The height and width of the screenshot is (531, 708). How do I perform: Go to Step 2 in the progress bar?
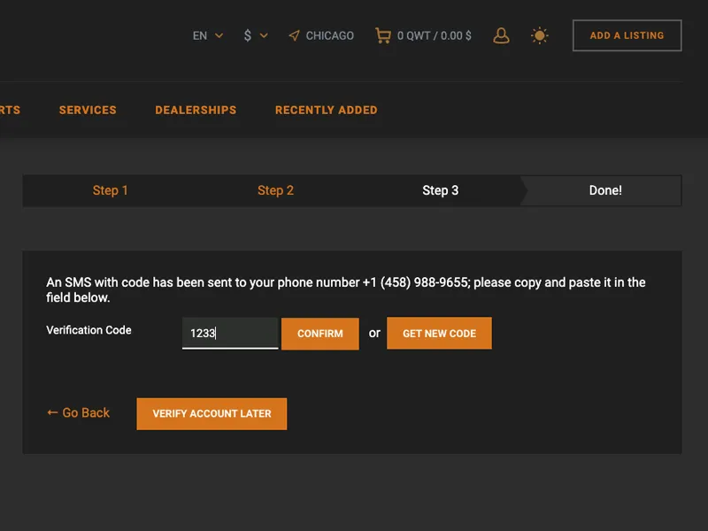click(x=275, y=190)
